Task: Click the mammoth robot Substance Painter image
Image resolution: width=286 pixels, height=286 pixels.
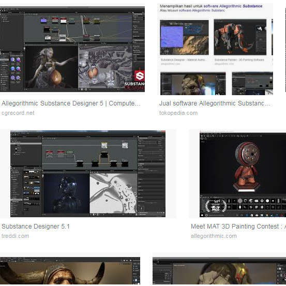Action: tap(240, 37)
